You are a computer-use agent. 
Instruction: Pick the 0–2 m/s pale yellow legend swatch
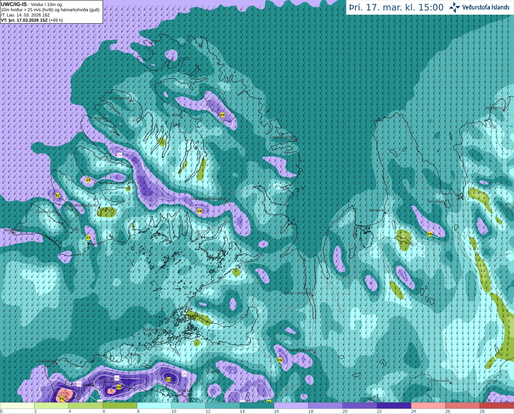tap(17, 406)
